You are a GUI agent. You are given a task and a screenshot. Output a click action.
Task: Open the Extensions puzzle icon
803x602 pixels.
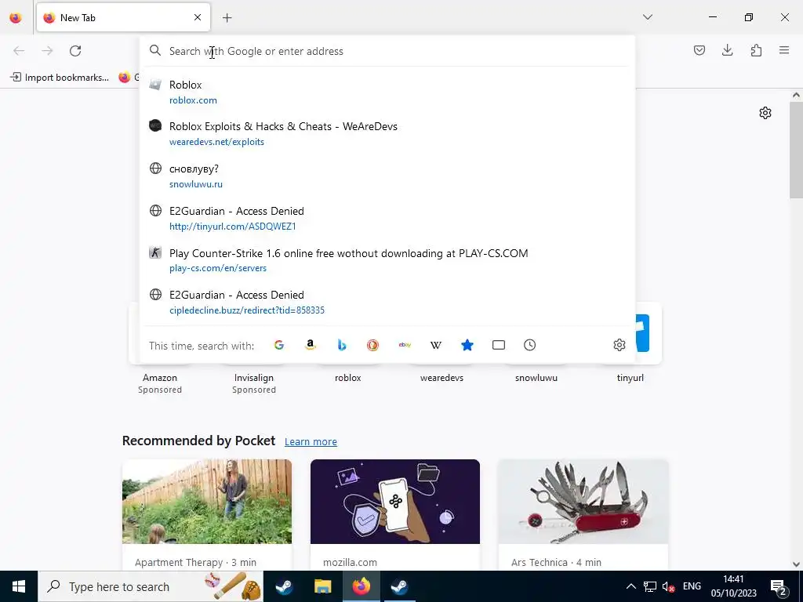click(756, 50)
